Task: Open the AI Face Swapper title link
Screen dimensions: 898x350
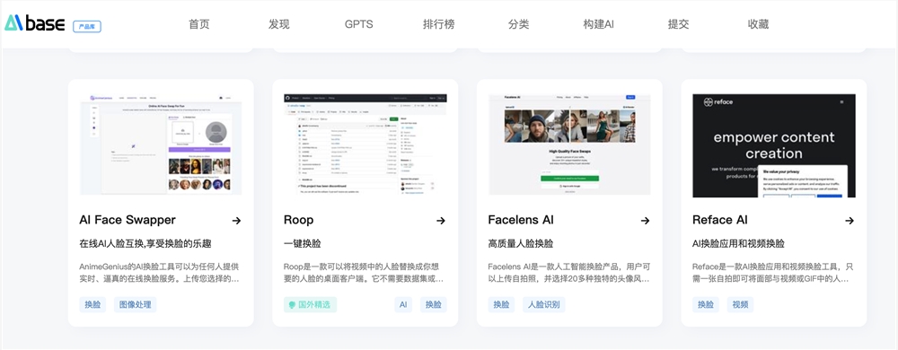Action: [x=128, y=220]
